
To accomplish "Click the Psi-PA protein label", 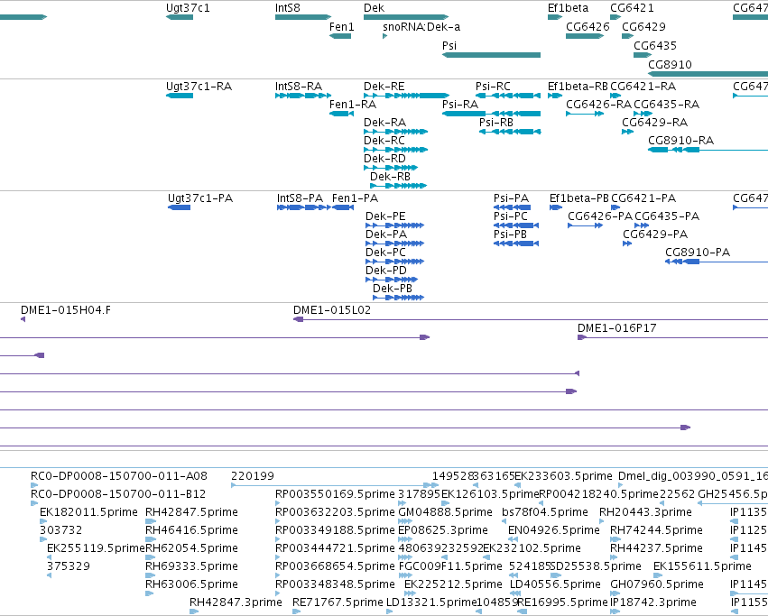I will click(x=512, y=198).
